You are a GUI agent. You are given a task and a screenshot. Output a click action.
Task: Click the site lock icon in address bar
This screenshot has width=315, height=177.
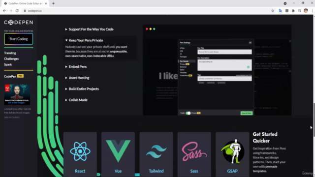(x=25, y=11)
